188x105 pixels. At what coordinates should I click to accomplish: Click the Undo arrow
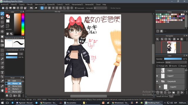31,8
